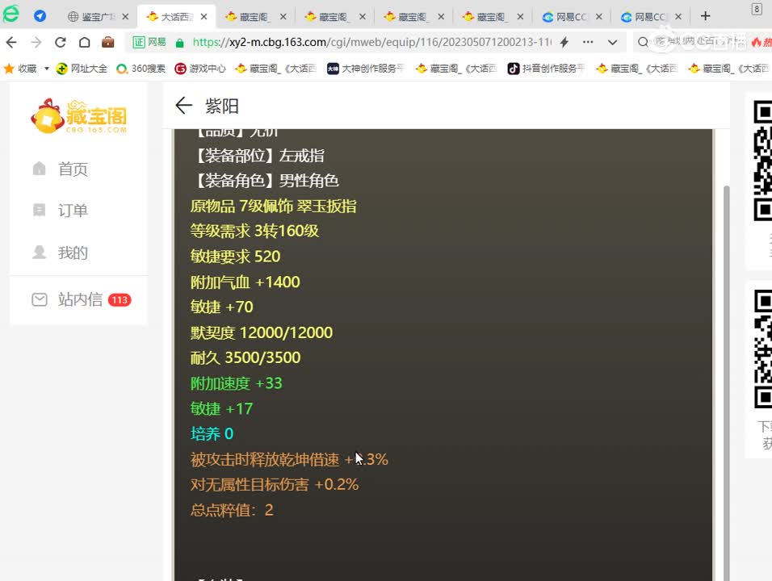Open the browser more-options ... menu
The width and height of the screenshot is (772, 581).
click(x=586, y=42)
